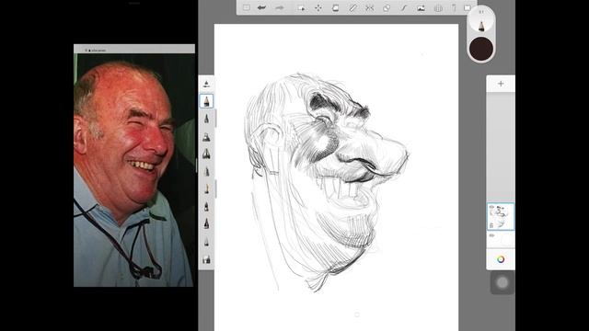
Task: Choose the Selection tool in toolbar
Action: click(x=301, y=7)
